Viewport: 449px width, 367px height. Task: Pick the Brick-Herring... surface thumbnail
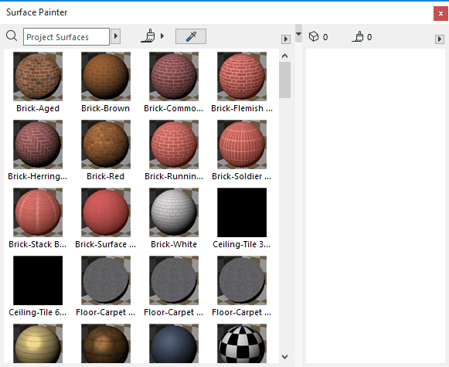click(38, 144)
